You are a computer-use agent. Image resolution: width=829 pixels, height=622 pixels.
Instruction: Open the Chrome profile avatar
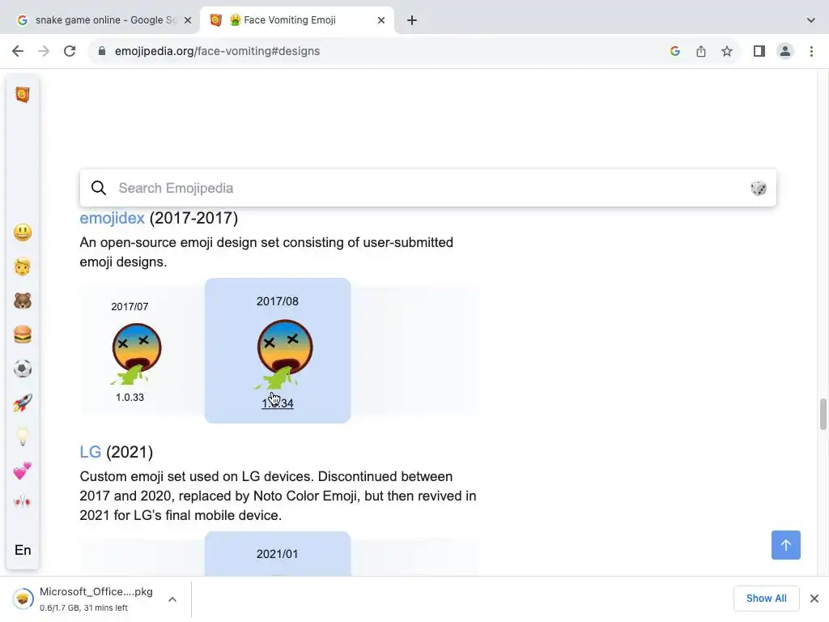coord(785,51)
